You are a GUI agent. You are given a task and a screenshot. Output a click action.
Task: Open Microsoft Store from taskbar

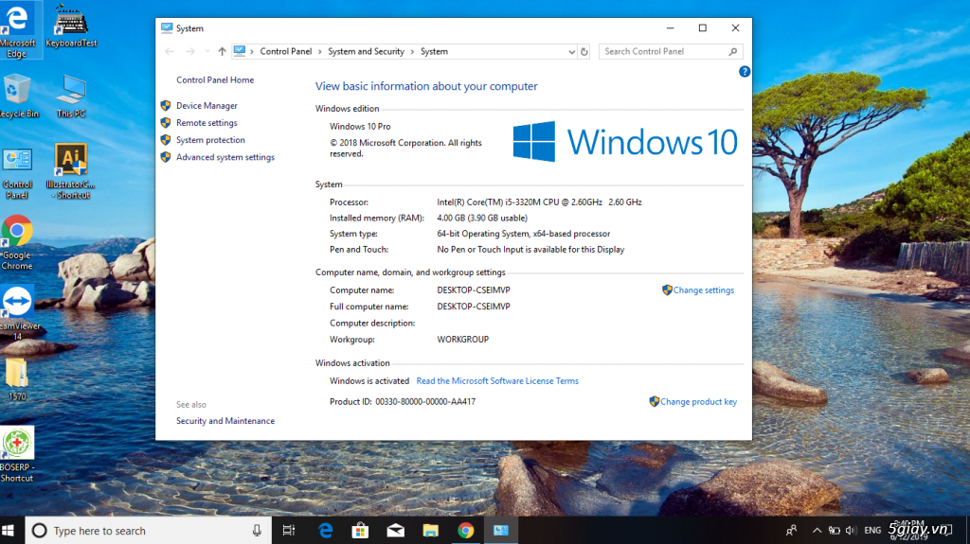(360, 531)
